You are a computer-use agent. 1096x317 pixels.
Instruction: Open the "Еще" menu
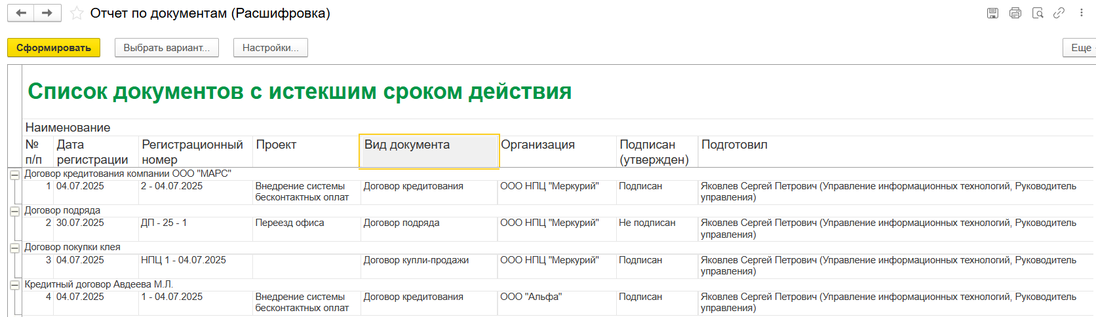click(x=1080, y=48)
